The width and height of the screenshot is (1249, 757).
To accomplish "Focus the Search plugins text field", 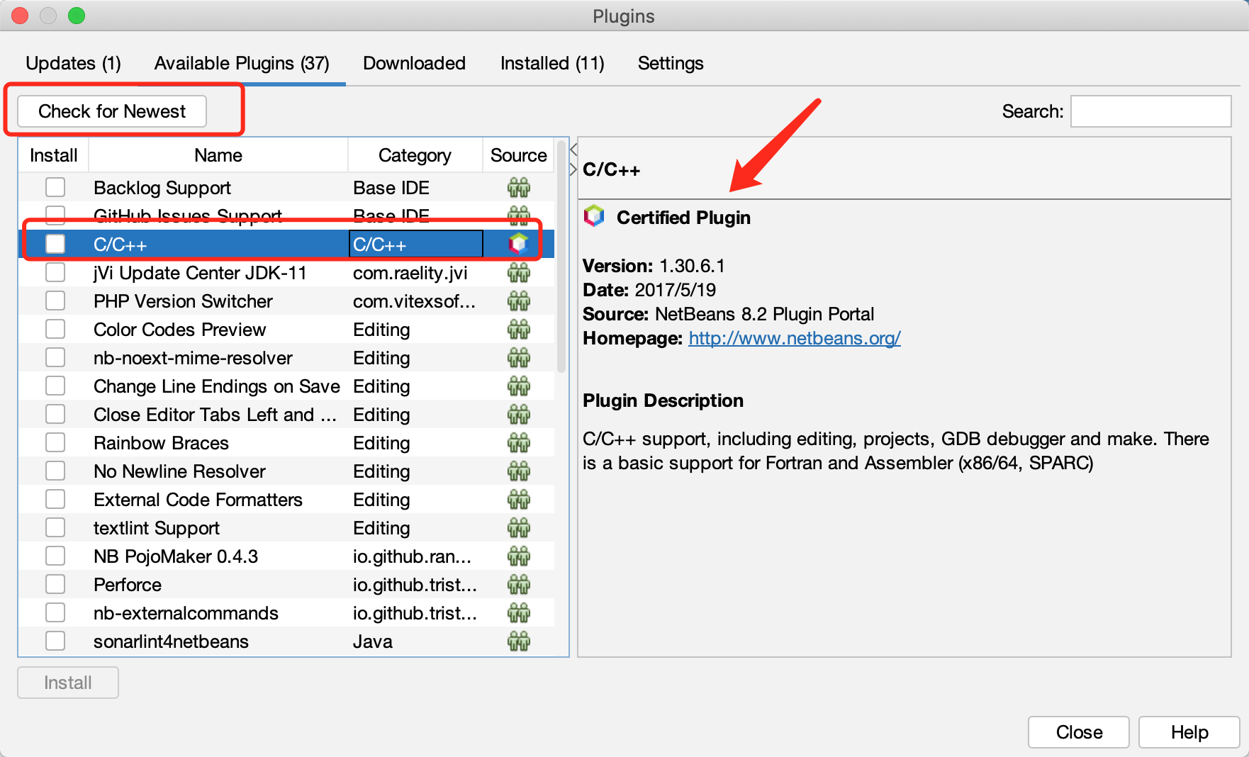I will point(1150,111).
